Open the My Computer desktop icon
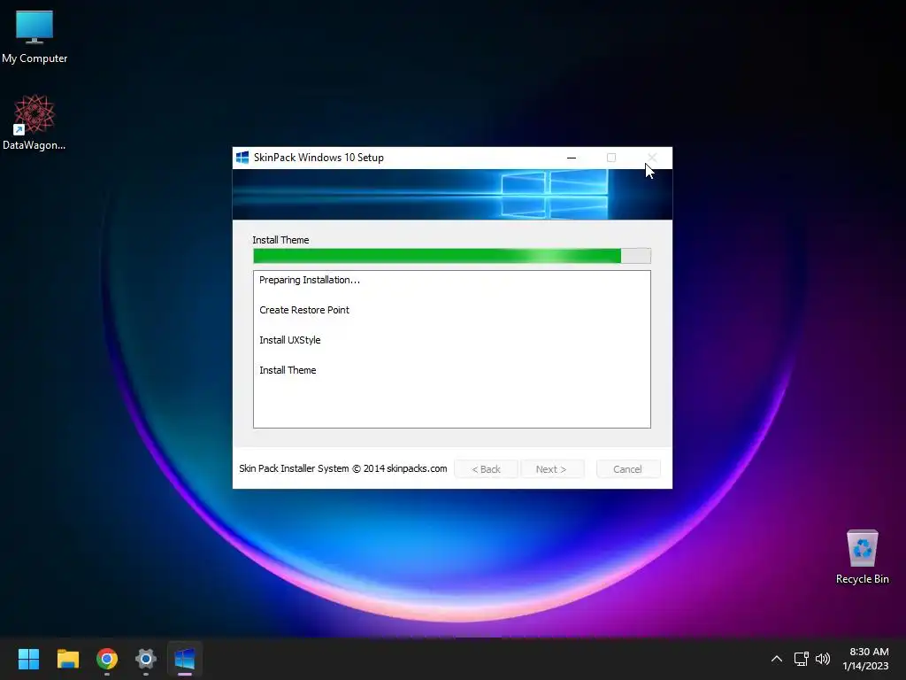This screenshot has height=680, width=906. (x=35, y=36)
